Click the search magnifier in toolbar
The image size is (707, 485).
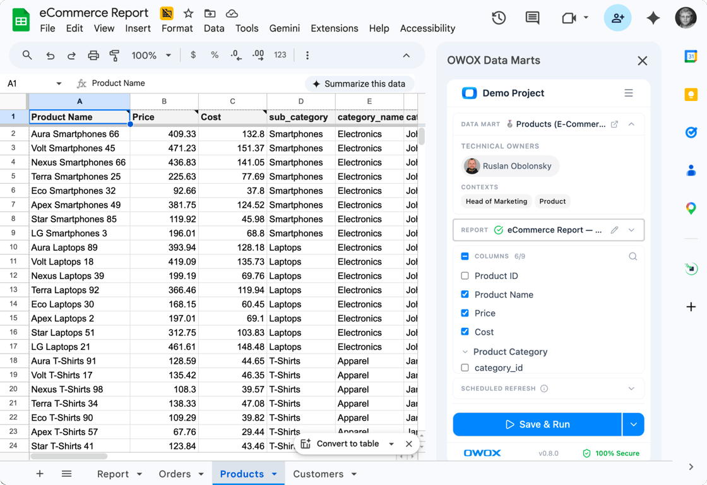click(27, 55)
